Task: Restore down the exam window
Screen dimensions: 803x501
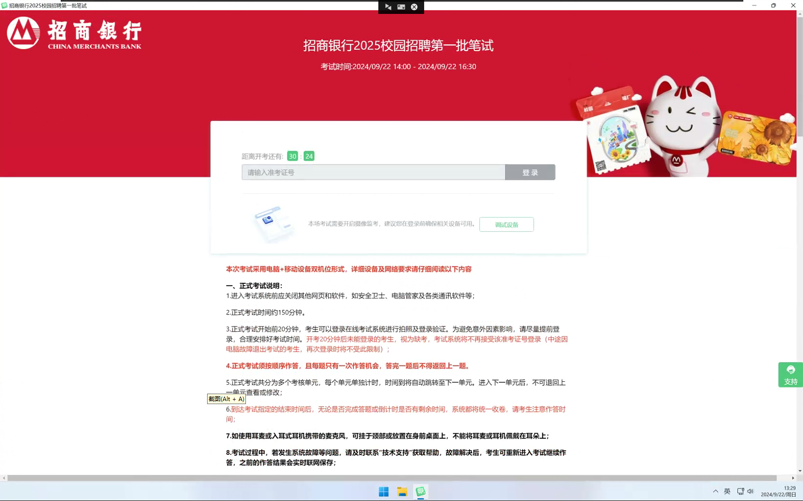Action: (774, 5)
